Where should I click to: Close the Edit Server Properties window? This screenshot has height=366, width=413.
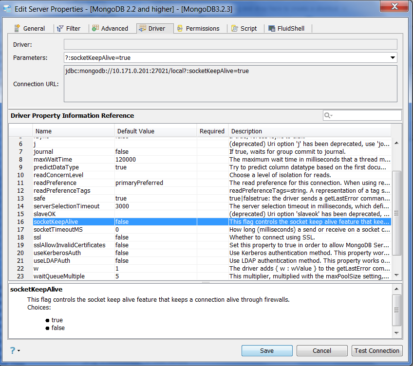[x=394, y=6]
